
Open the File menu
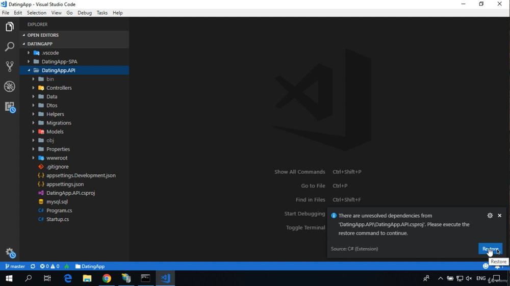point(6,13)
